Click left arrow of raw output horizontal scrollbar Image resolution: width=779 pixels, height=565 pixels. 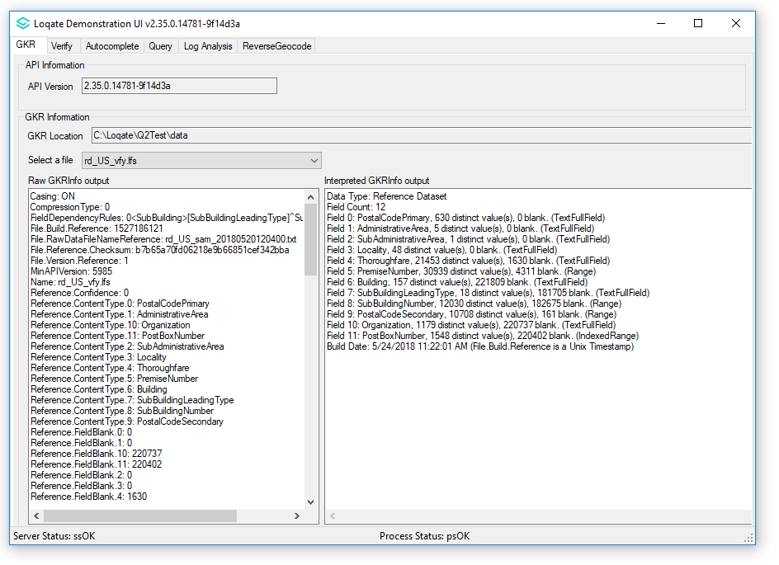click(37, 516)
